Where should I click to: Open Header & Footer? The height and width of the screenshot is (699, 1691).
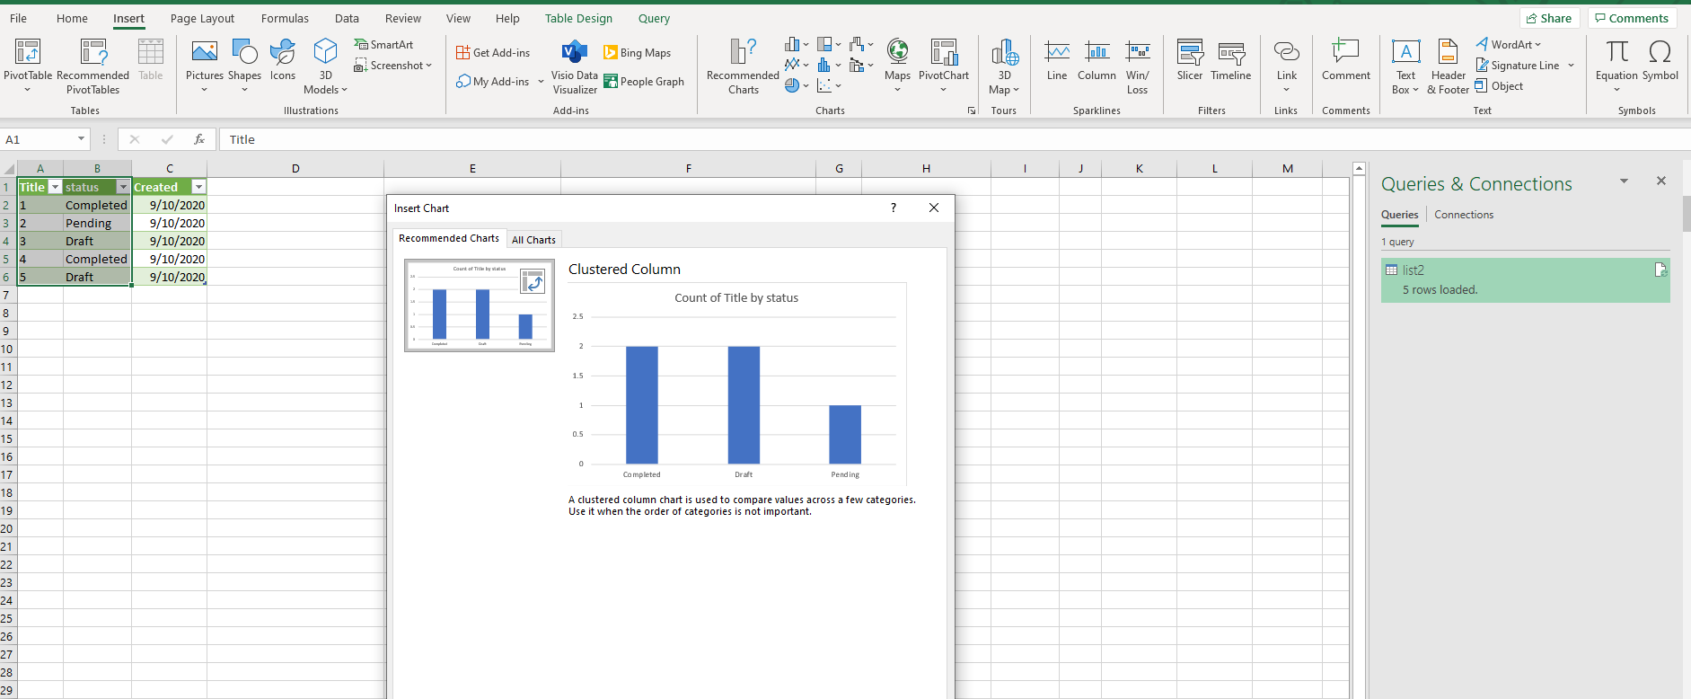(1448, 66)
